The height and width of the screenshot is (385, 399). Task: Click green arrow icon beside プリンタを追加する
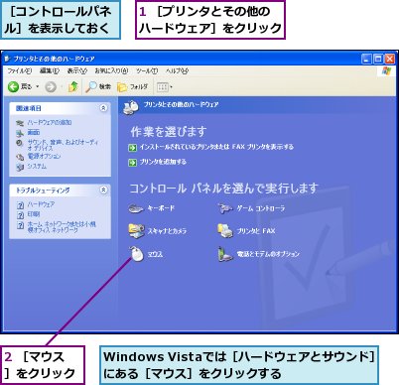click(x=133, y=163)
